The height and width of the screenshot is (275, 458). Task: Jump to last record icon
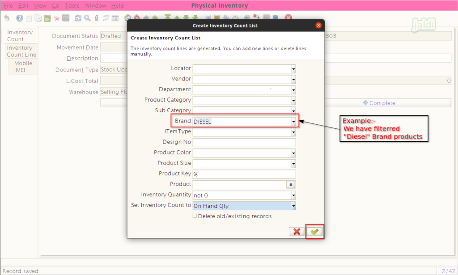click(195, 17)
